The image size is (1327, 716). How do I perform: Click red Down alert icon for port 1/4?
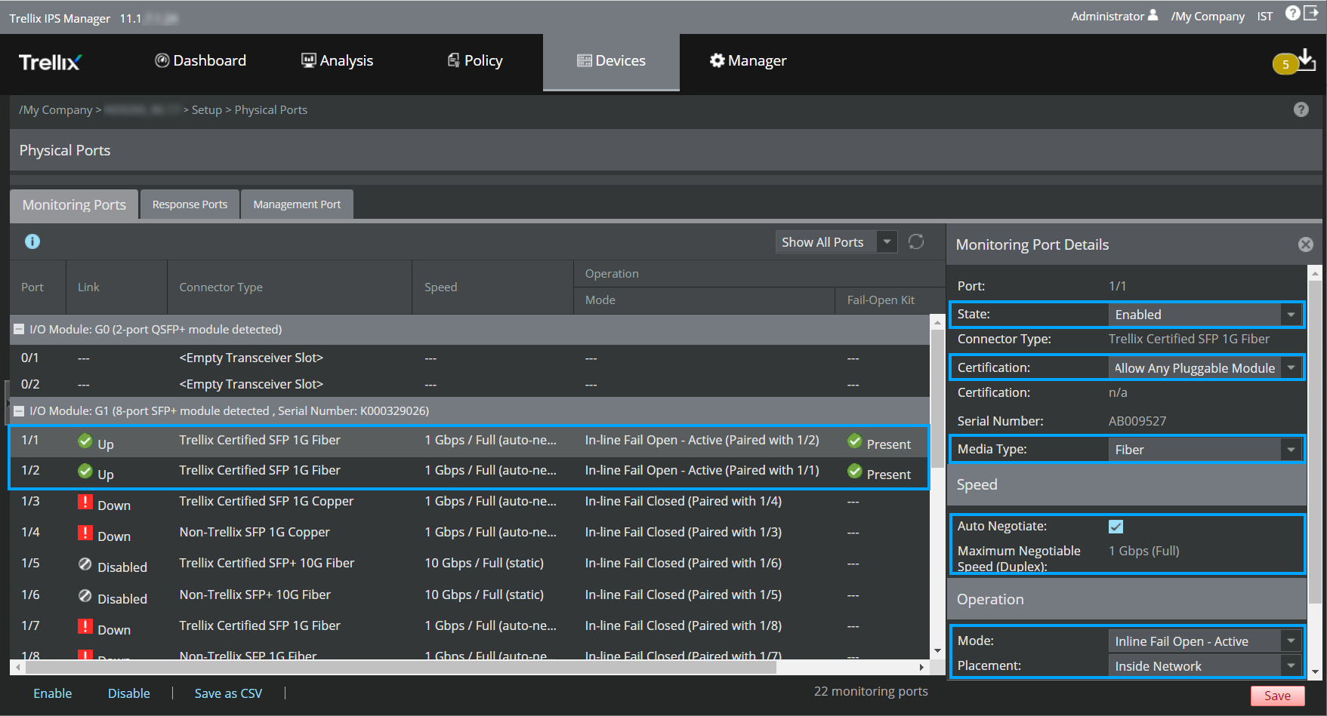[85, 533]
